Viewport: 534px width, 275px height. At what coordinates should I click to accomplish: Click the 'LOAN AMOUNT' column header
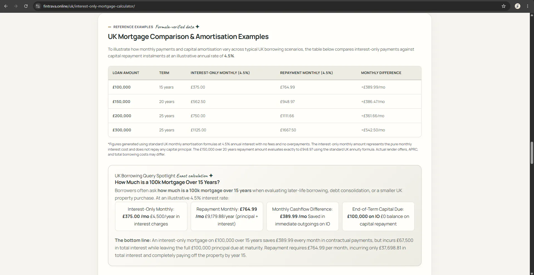pos(126,73)
